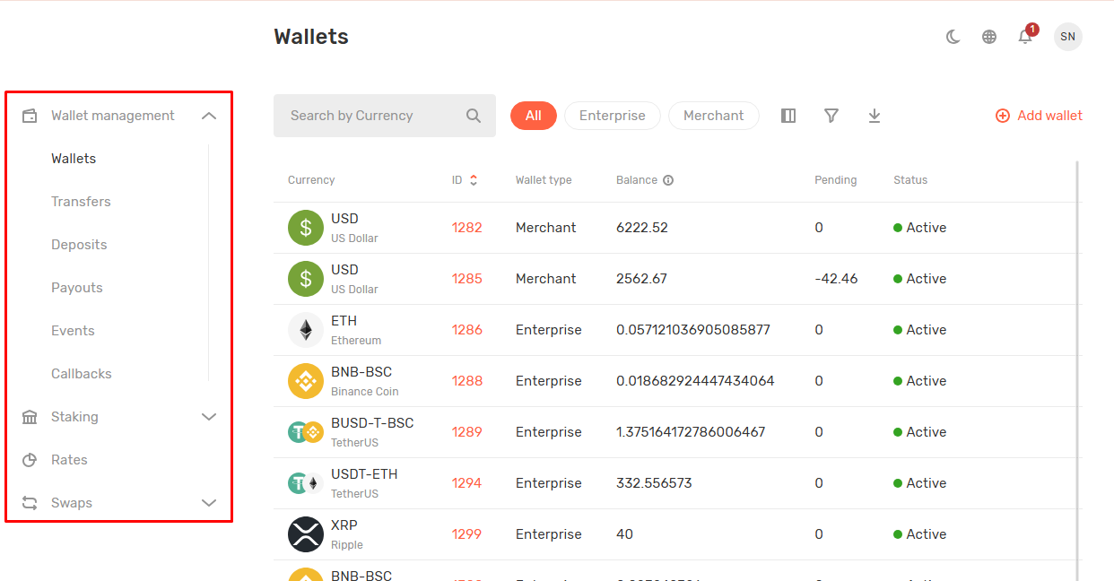1114x581 pixels.
Task: Open wallet ID 1286 link
Action: [466, 330]
